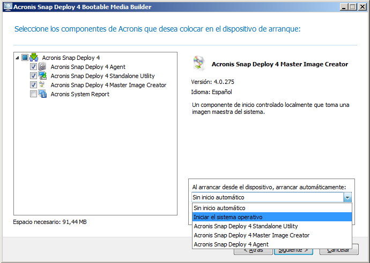Click the Standalone Utility icon in tree
The width and height of the screenshot is (370, 263).
42,75
